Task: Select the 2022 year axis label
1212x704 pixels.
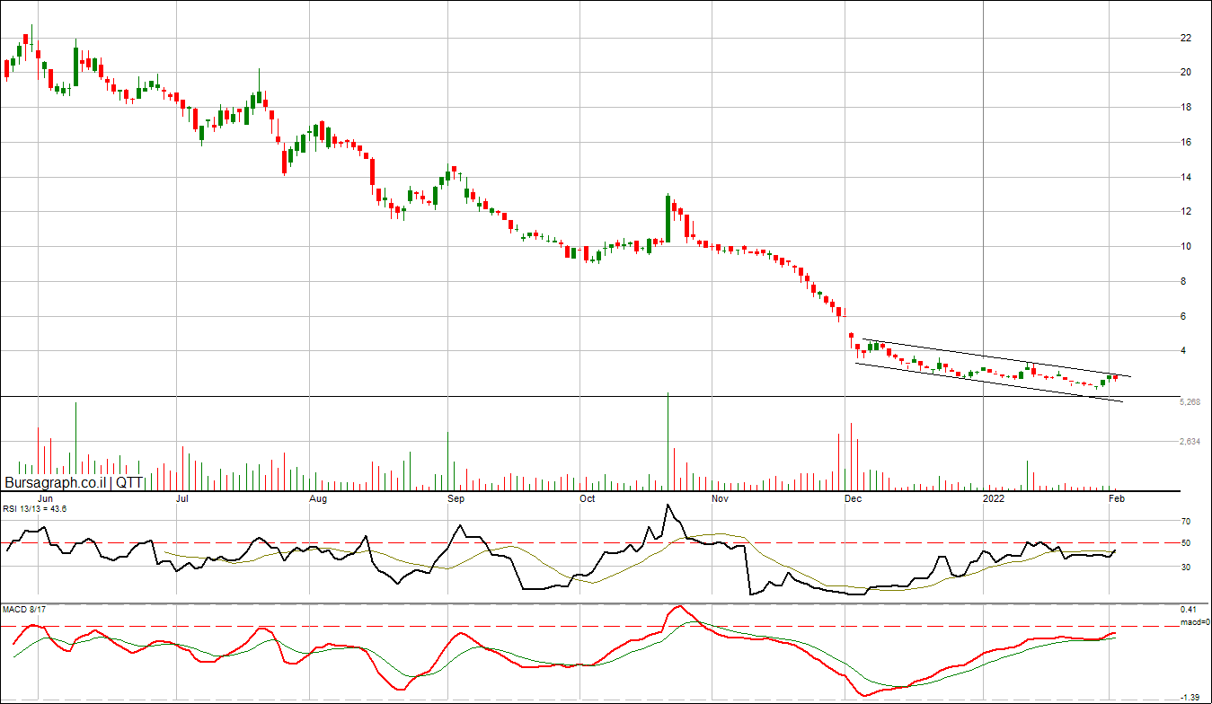Action: tap(994, 497)
